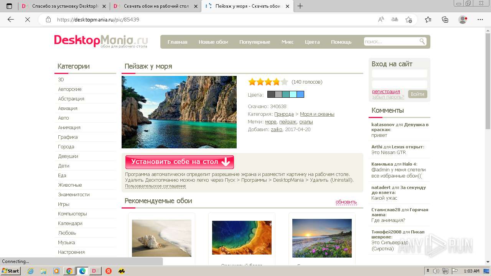The width and height of the screenshot is (491, 276).
Task: Open volume control in system tray
Action: click(436, 271)
